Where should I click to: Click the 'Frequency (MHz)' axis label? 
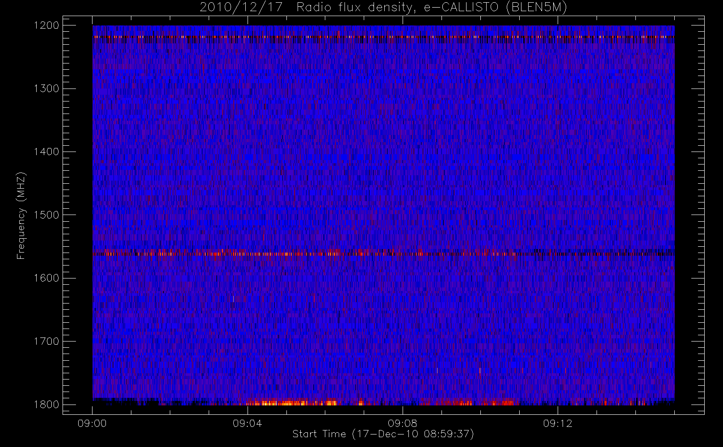[x=21, y=216]
